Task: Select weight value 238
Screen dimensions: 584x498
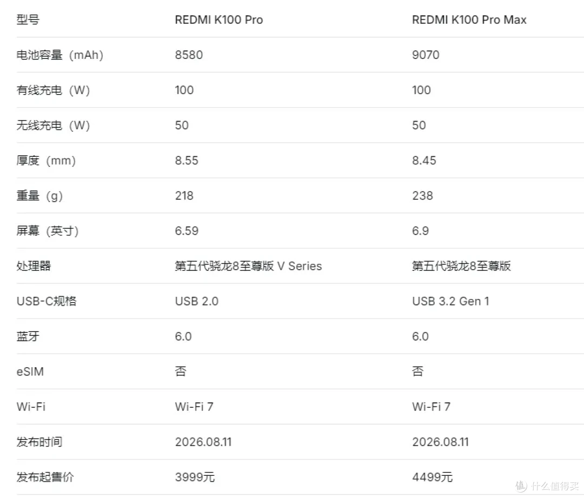Action: tap(422, 196)
